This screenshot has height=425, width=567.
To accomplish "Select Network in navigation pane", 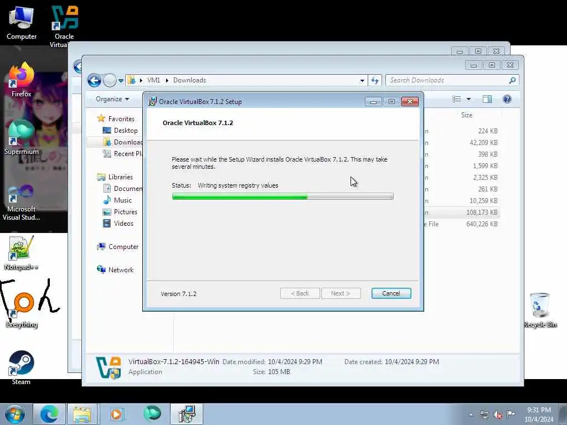I will click(x=121, y=269).
